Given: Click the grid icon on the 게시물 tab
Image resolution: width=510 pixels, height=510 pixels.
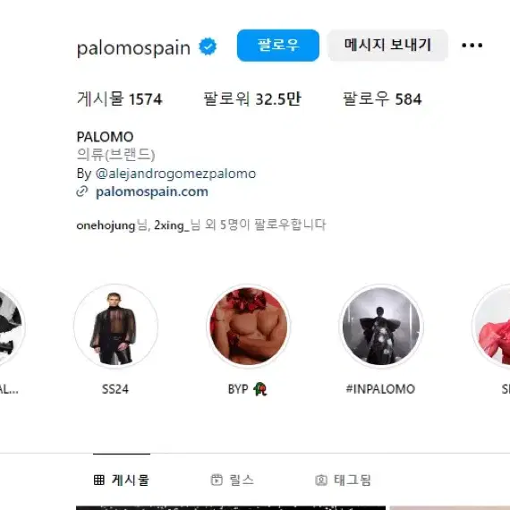Looking at the screenshot, I should click(99, 480).
